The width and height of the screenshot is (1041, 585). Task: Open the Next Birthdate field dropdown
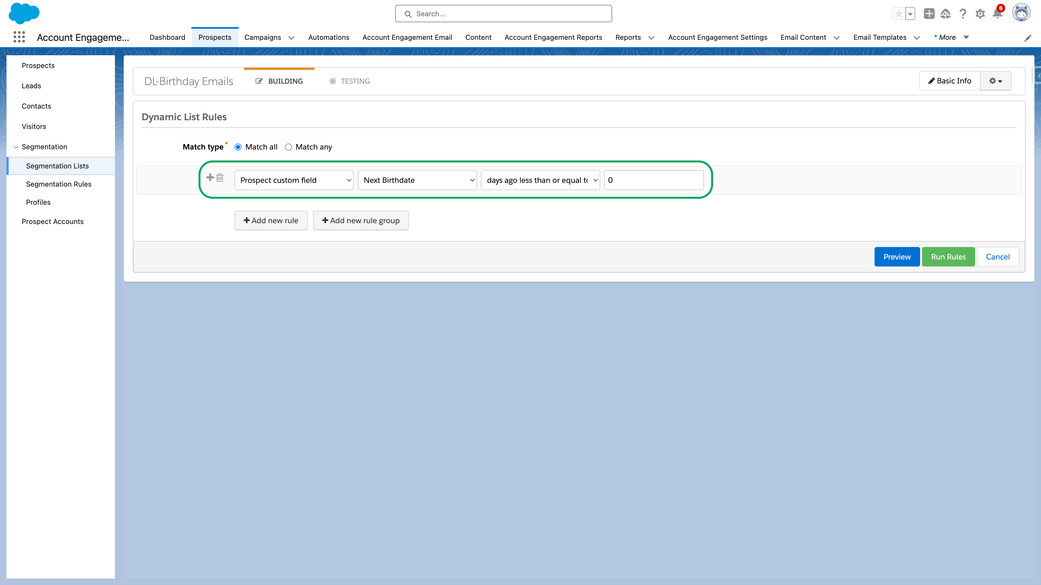[x=417, y=180]
